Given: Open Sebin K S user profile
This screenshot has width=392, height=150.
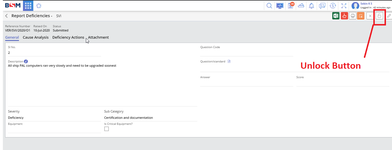Looking at the screenshot, I should 355,6.
